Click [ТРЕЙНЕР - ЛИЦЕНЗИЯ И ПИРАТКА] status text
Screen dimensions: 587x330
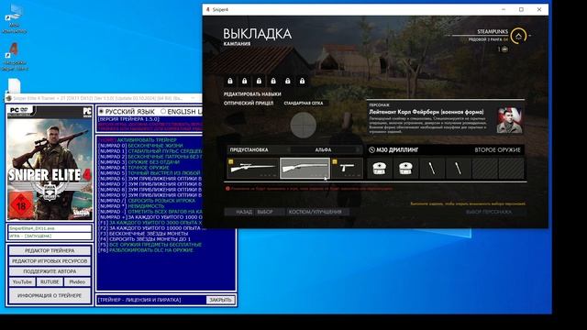coord(139,300)
